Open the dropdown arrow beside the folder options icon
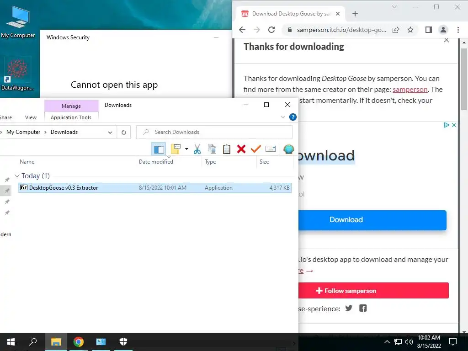The image size is (468, 351). 186,149
